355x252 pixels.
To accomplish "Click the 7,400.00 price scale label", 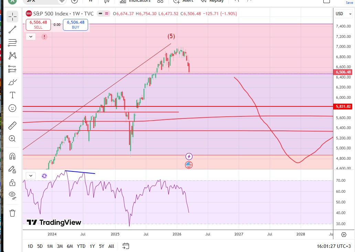I will 343,26.
